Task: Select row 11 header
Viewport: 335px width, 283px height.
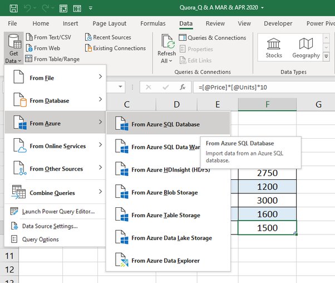Action: click(9, 256)
